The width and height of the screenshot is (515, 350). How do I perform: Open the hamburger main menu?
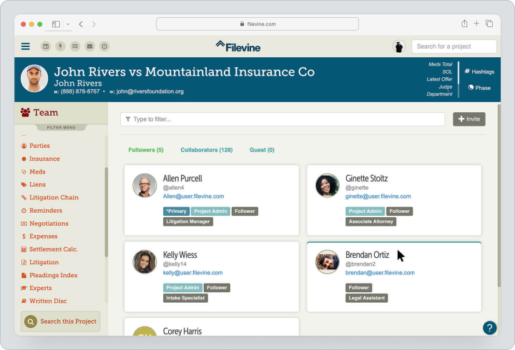[x=25, y=46]
